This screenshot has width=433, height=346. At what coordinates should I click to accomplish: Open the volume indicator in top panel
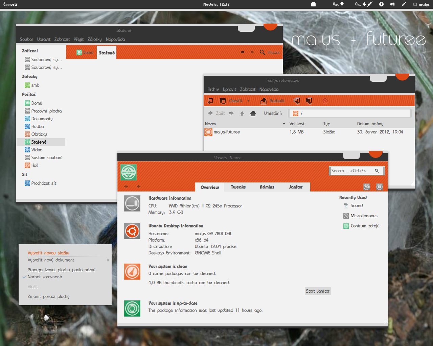[x=392, y=4]
